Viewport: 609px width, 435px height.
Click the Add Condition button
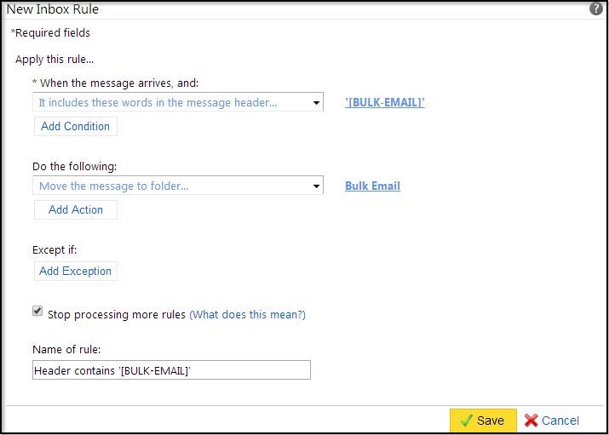75,126
